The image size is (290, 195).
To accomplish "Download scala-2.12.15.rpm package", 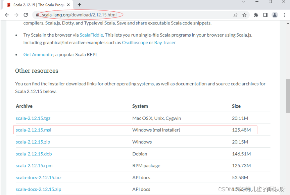I will [34, 166].
